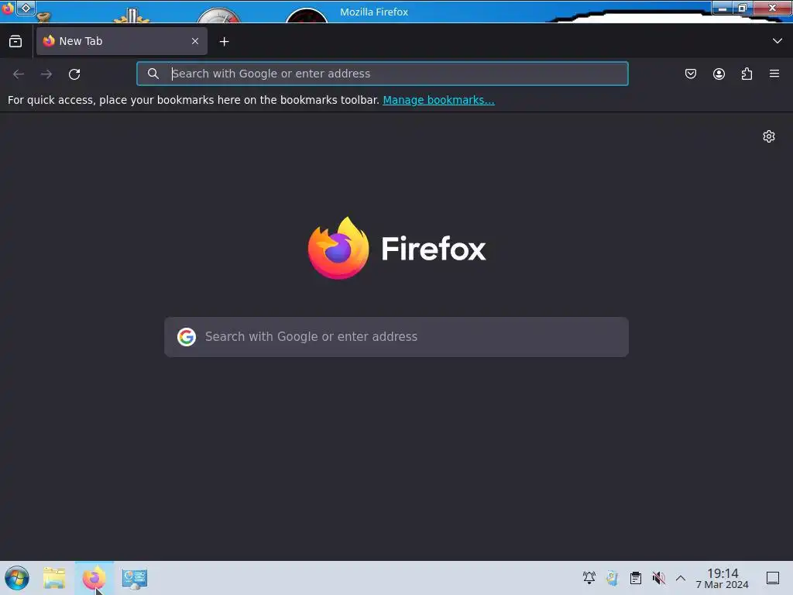Open new tab personalize gear settings
This screenshot has height=595, width=793.
click(x=769, y=136)
